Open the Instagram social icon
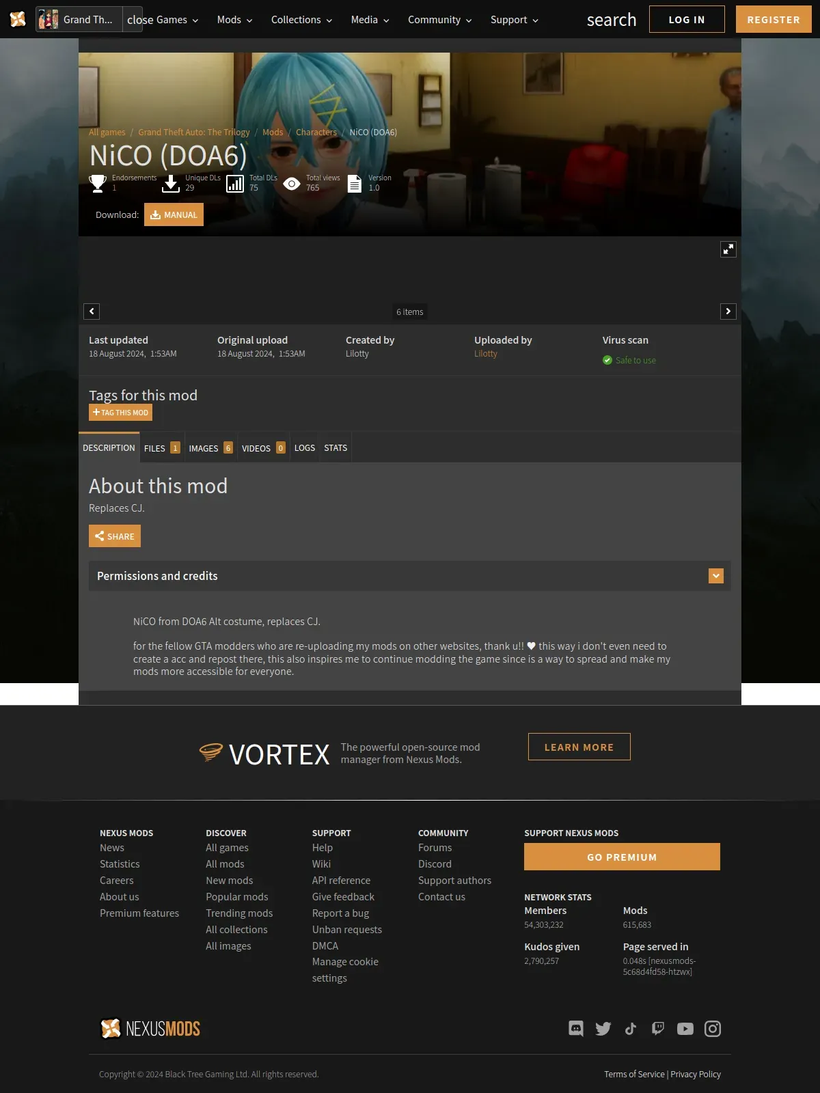The image size is (820, 1093). click(x=713, y=1029)
